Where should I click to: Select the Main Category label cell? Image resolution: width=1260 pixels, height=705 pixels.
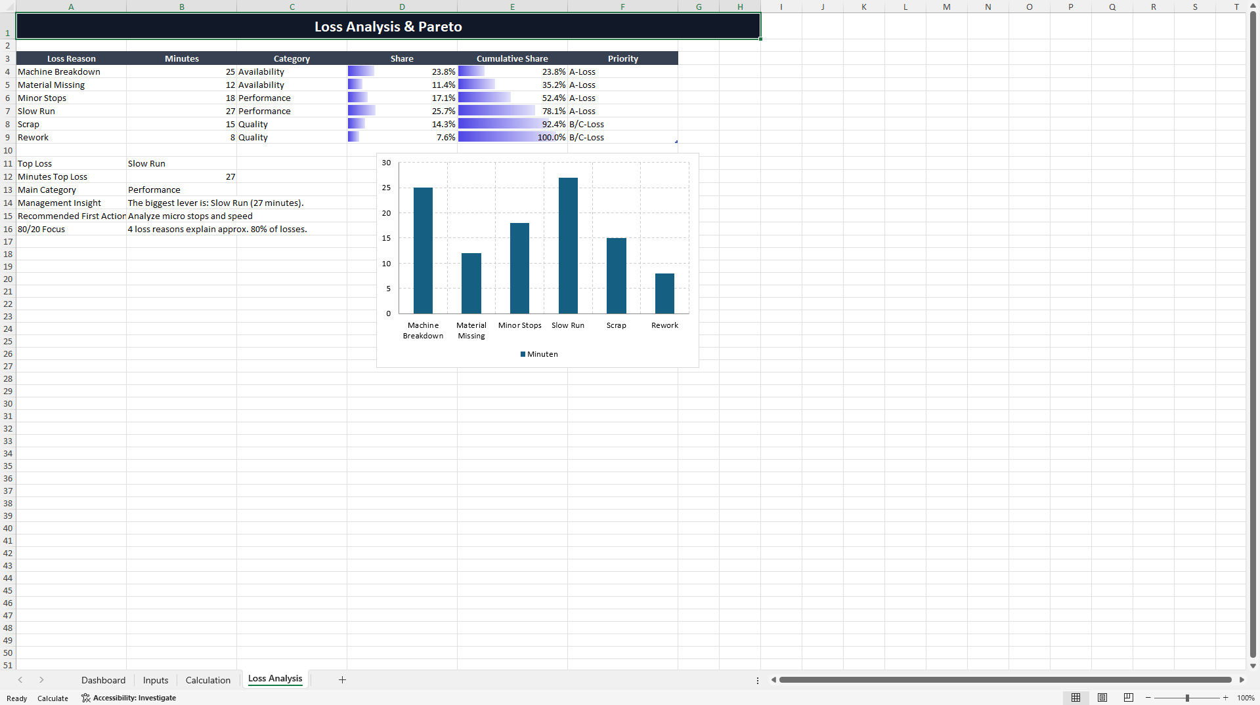click(x=71, y=190)
